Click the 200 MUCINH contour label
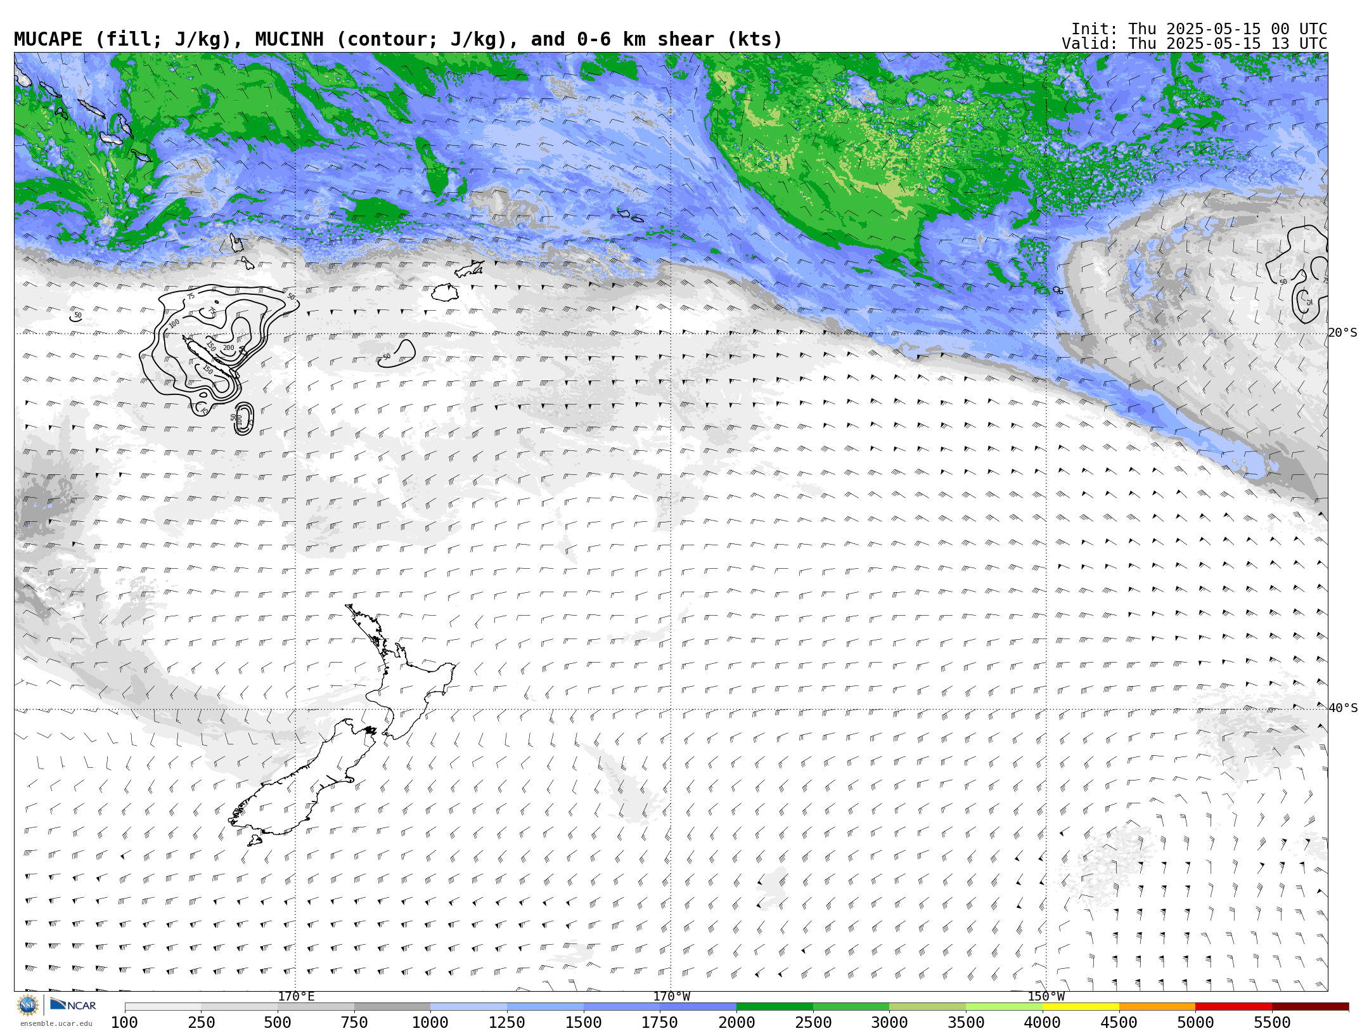Viewport: 1369px width, 1031px height. coord(228,348)
